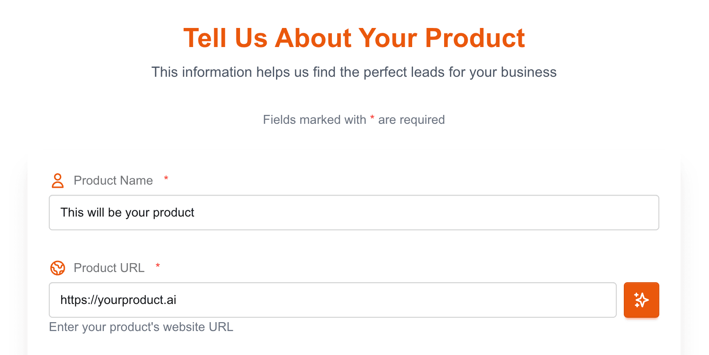Viewport: 709px width, 355px height.
Task: Click the Product URL label
Action: coord(109,268)
